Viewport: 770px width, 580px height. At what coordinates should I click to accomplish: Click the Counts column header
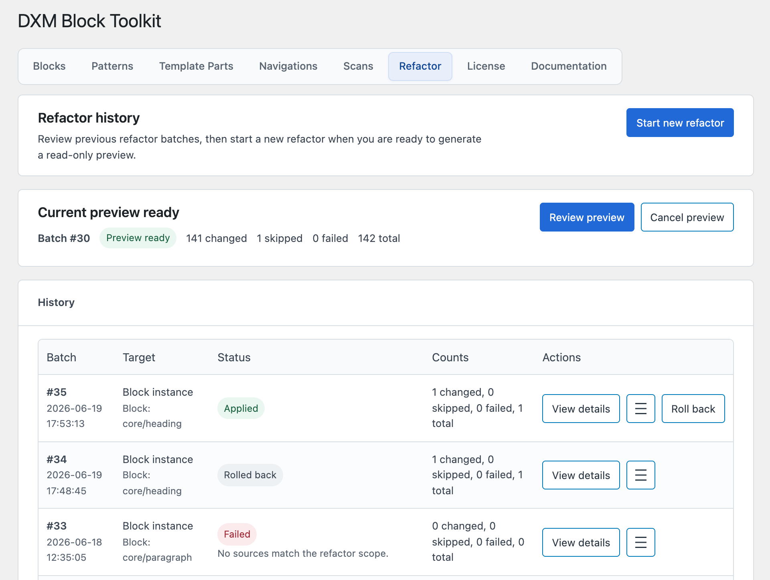click(x=450, y=357)
